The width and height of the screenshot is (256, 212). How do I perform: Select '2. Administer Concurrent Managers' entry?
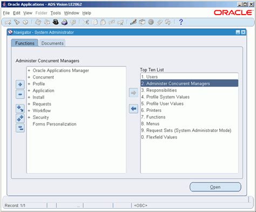point(190,83)
